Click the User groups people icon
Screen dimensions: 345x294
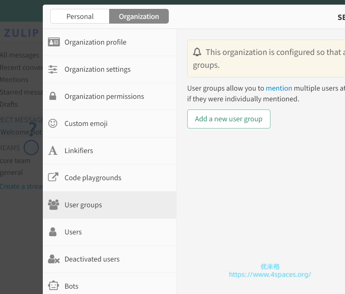coord(54,205)
